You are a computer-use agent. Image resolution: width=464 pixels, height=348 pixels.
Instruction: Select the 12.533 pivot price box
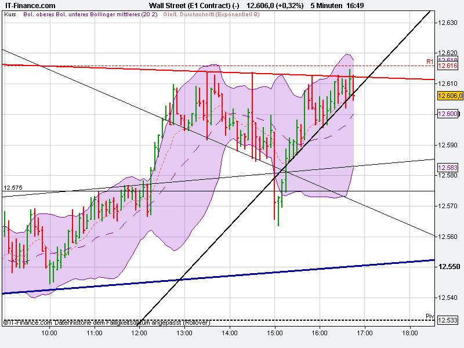pos(448,321)
